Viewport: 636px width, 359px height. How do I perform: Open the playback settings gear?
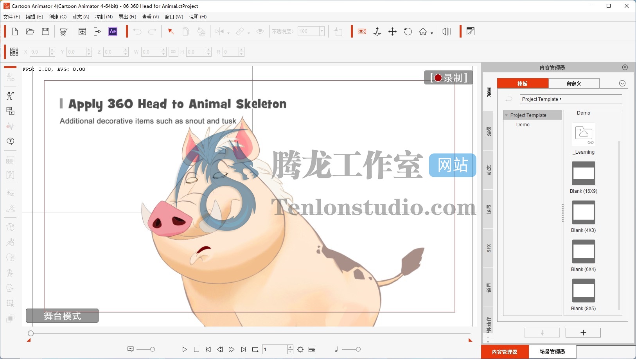click(x=300, y=350)
